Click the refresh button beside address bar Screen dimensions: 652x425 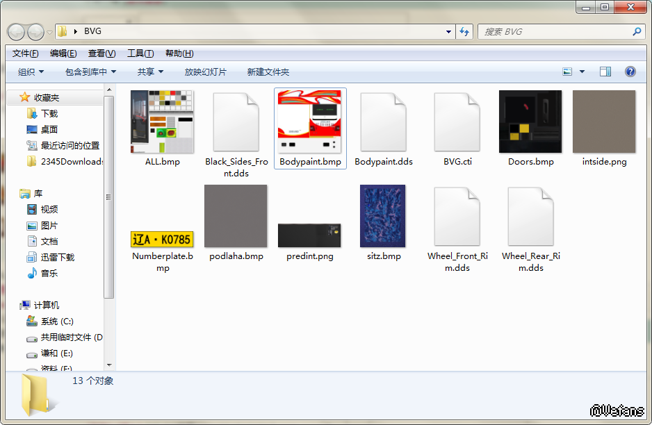[x=464, y=31]
